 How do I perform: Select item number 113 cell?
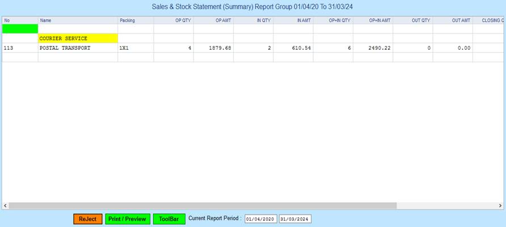pyautogui.click(x=20, y=48)
